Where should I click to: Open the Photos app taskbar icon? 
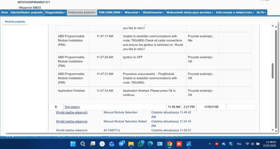(x=189, y=144)
